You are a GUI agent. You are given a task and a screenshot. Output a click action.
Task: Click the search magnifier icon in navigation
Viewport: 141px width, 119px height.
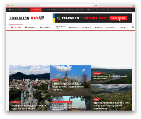click(133, 27)
